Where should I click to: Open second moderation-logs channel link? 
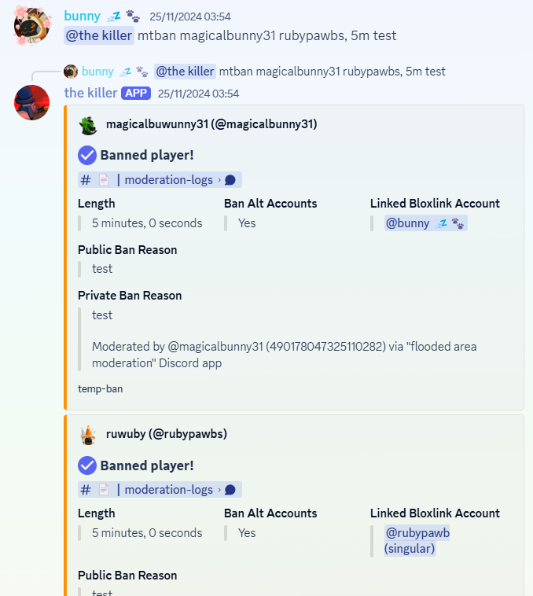click(160, 490)
